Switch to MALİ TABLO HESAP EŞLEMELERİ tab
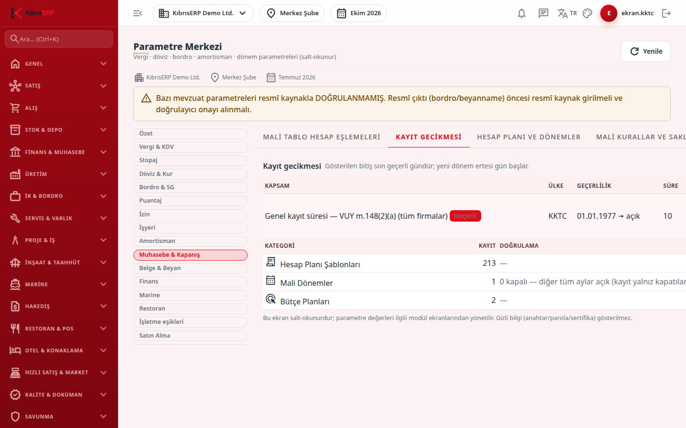Viewport: 686px width, 428px height. [322, 137]
